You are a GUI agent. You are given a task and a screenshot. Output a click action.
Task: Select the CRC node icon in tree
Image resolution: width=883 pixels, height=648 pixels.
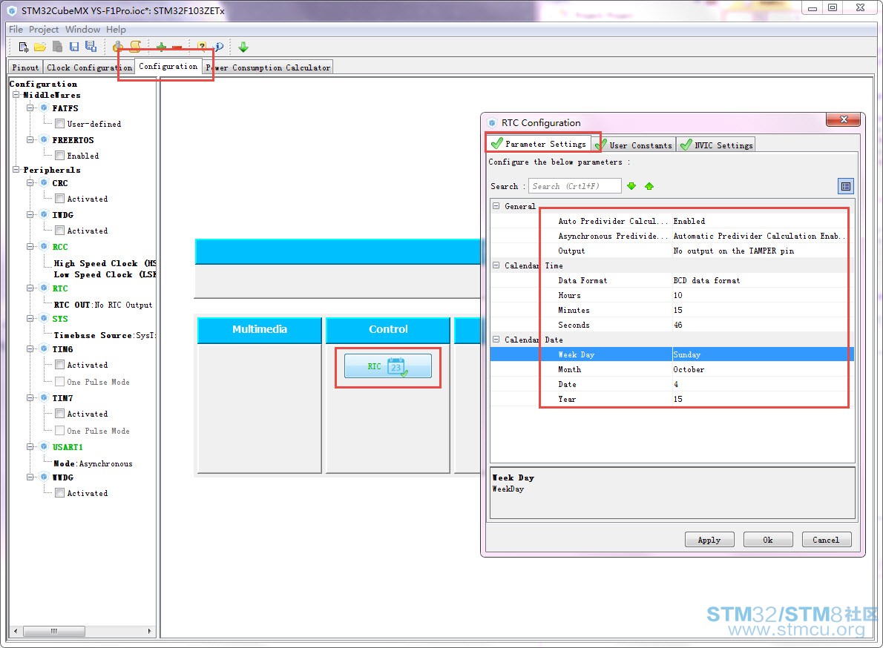(x=44, y=182)
